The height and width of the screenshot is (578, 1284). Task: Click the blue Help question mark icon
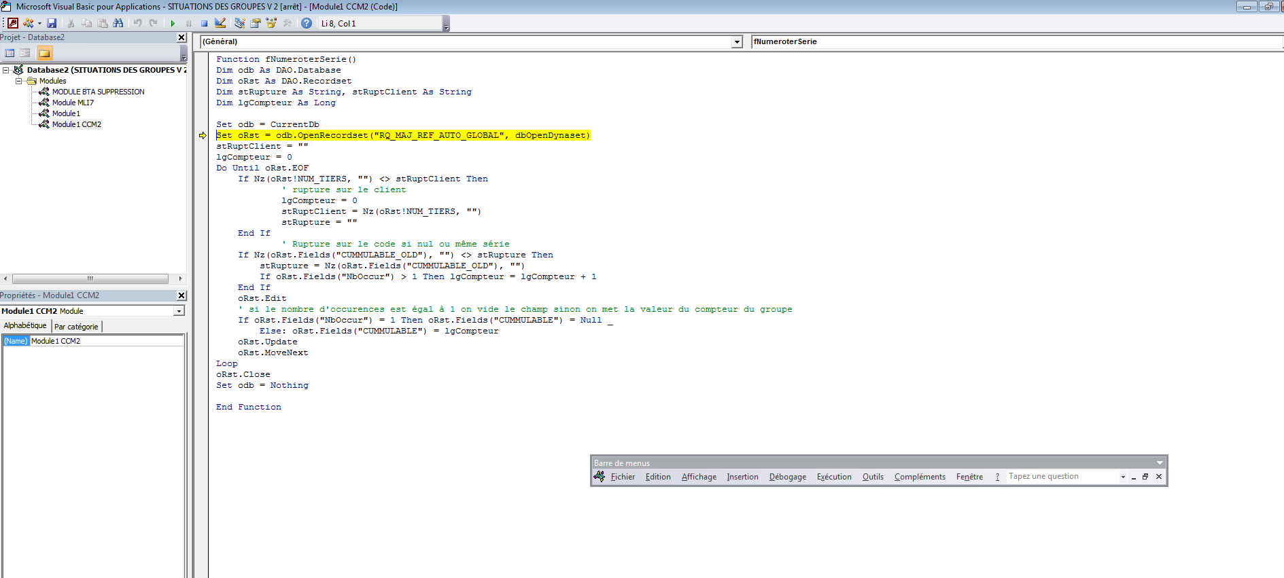tap(307, 23)
